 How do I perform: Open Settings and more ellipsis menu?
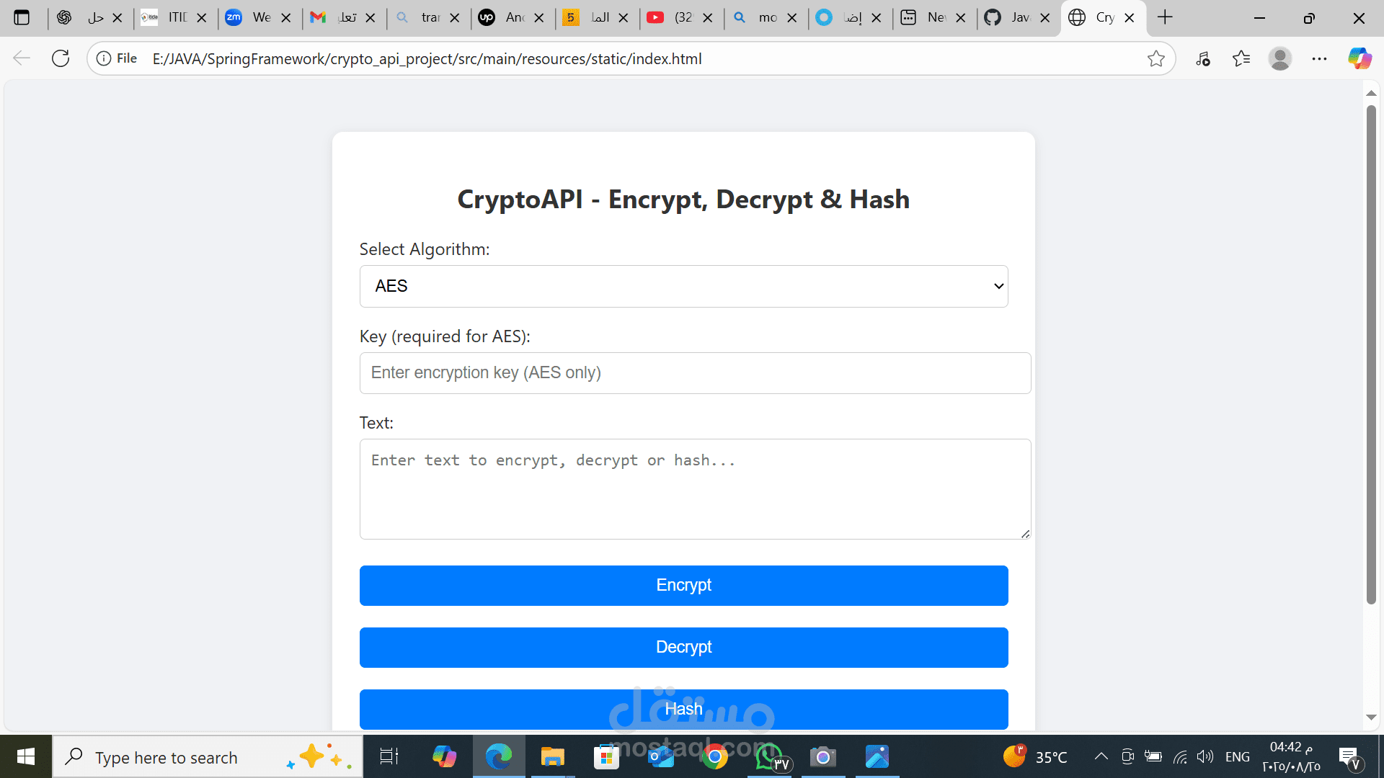tap(1319, 58)
